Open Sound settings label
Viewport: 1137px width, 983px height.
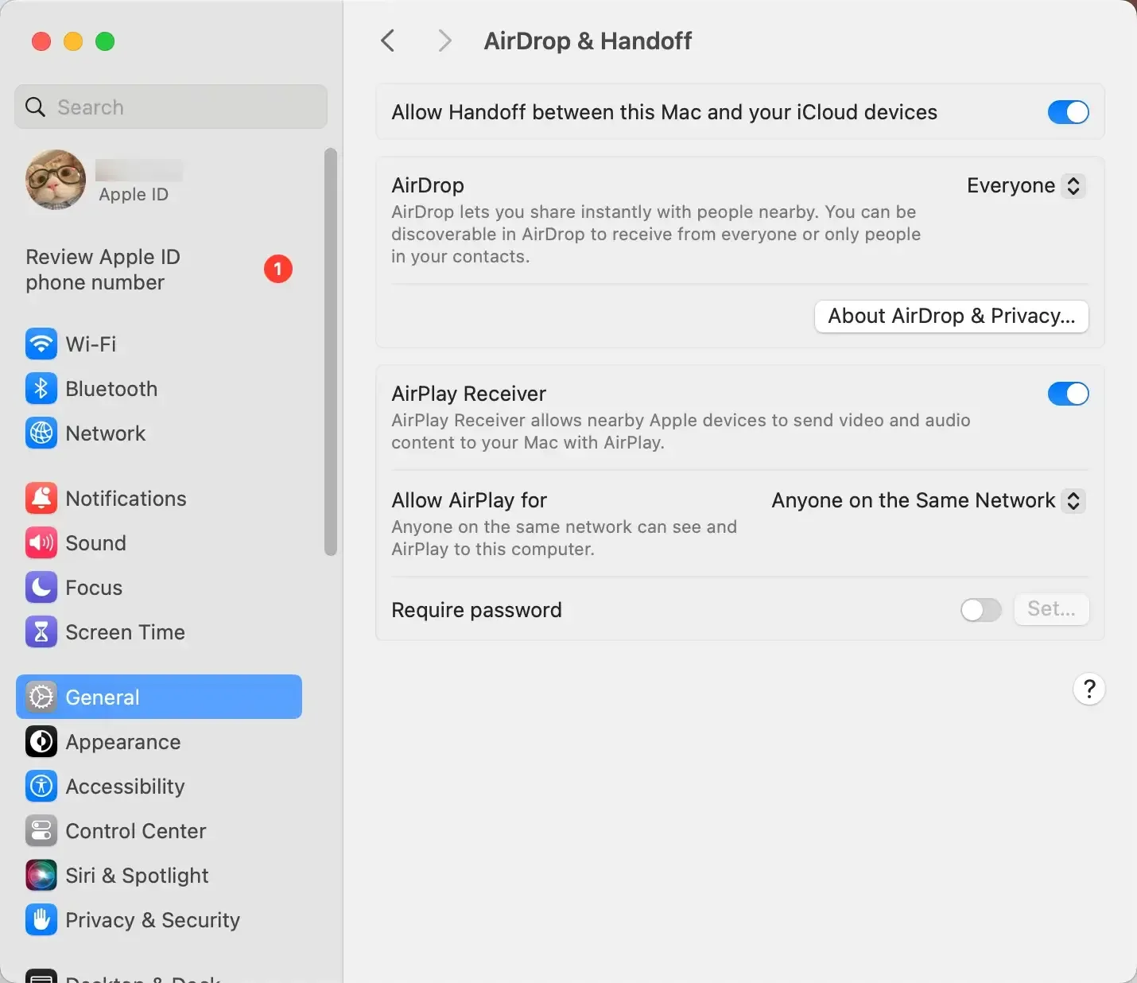point(95,543)
